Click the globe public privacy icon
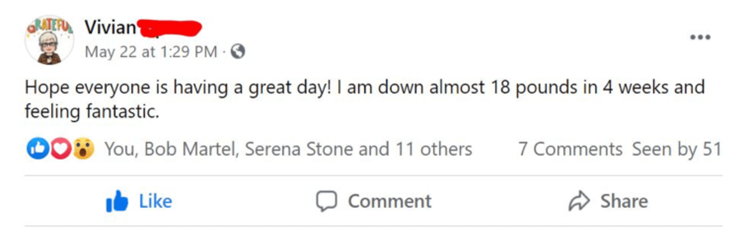Image resolution: width=750 pixels, height=250 pixels. point(238,52)
